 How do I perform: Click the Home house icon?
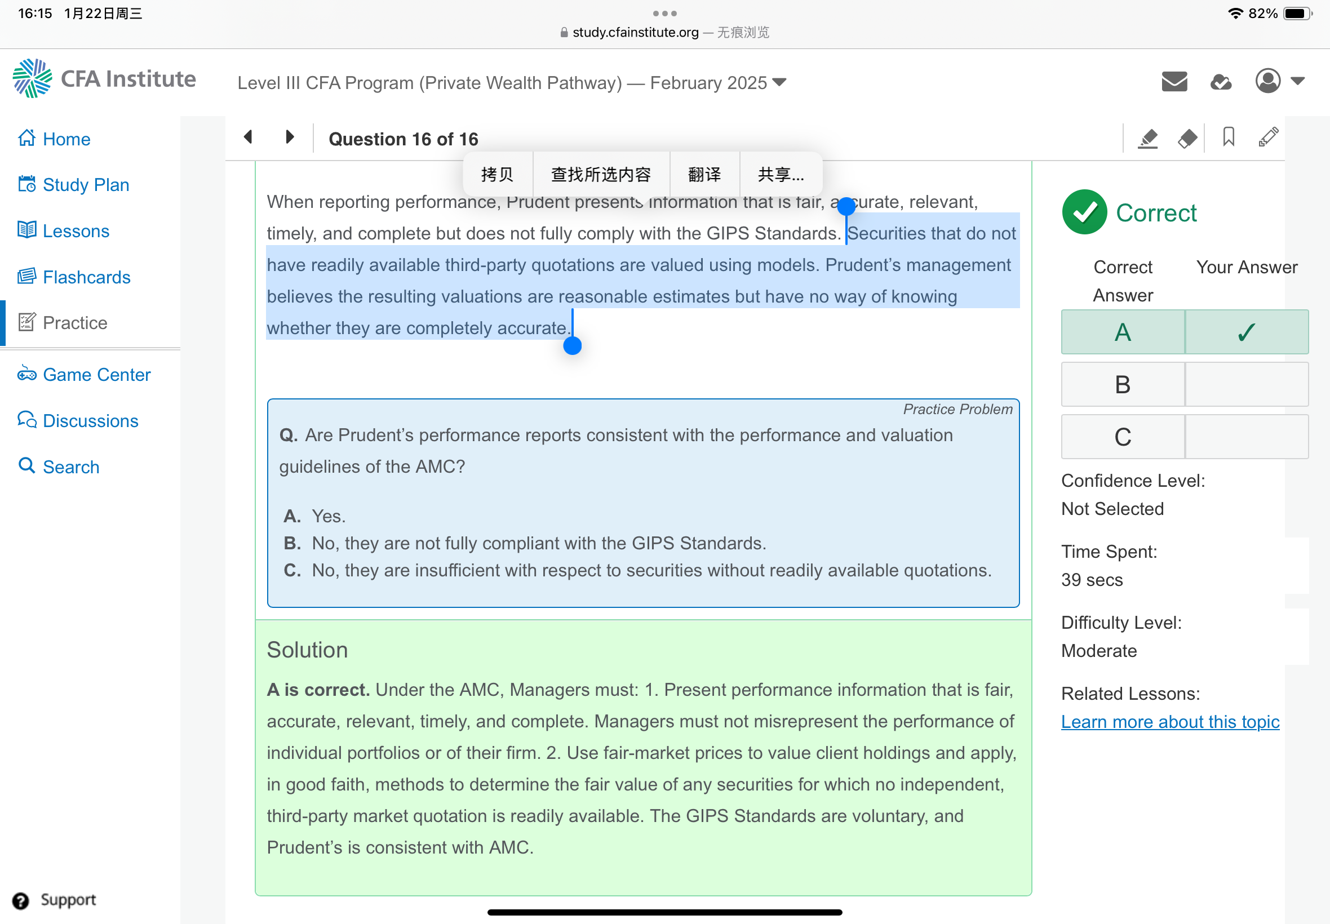click(26, 138)
